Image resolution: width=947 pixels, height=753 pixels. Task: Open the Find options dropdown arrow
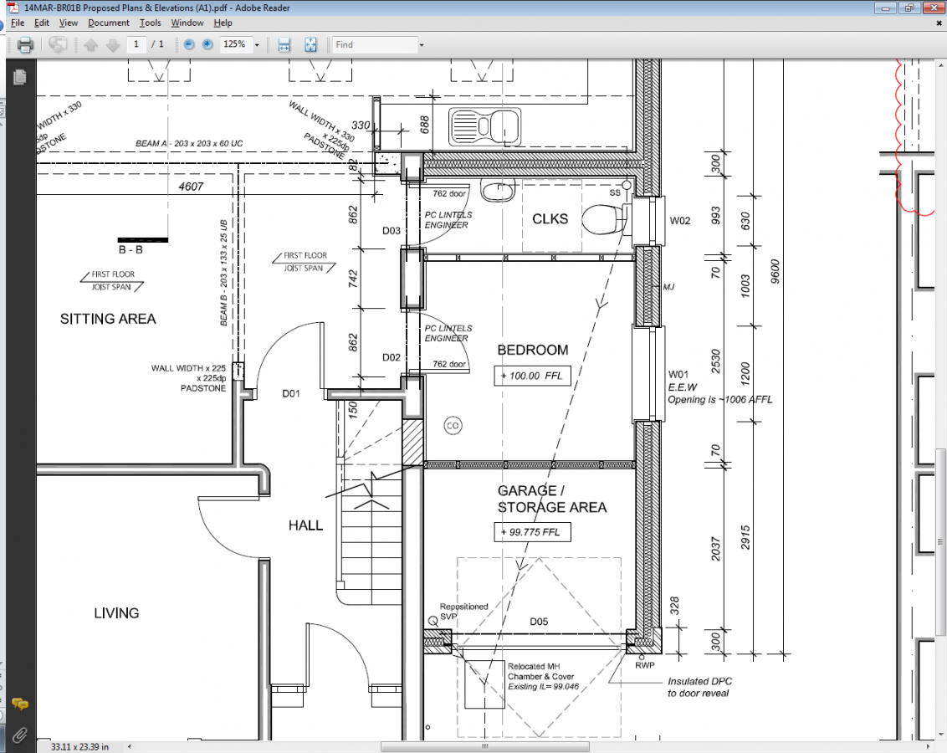pyautogui.click(x=422, y=45)
